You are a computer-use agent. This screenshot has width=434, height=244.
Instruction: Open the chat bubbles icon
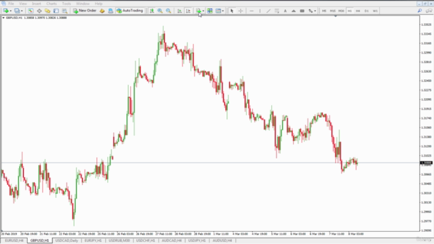pos(429,11)
